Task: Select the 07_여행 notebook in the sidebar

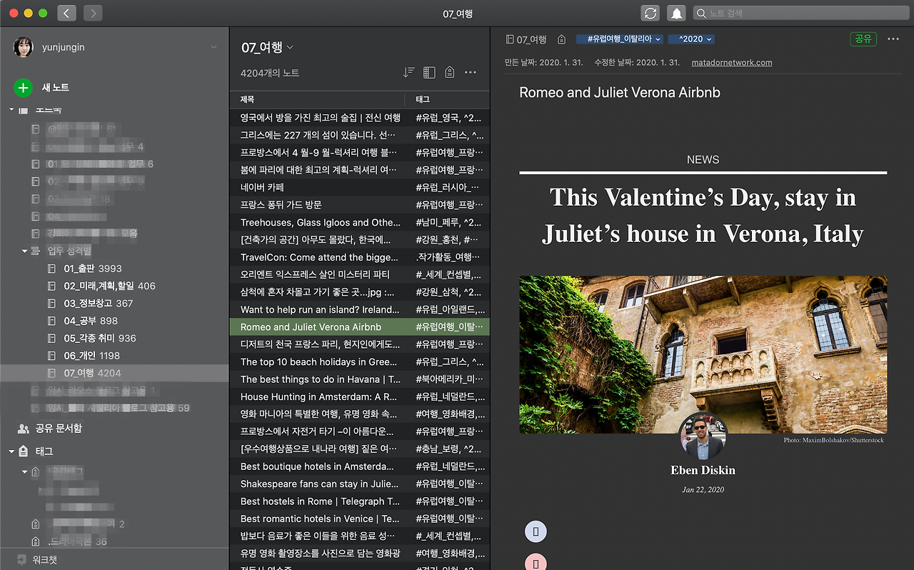Action: pyautogui.click(x=114, y=373)
